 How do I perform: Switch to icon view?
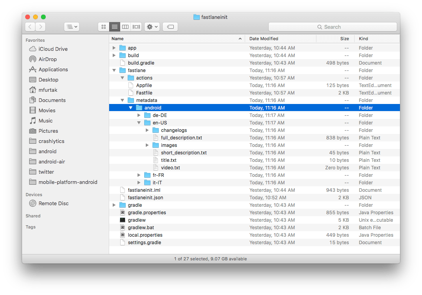click(103, 26)
